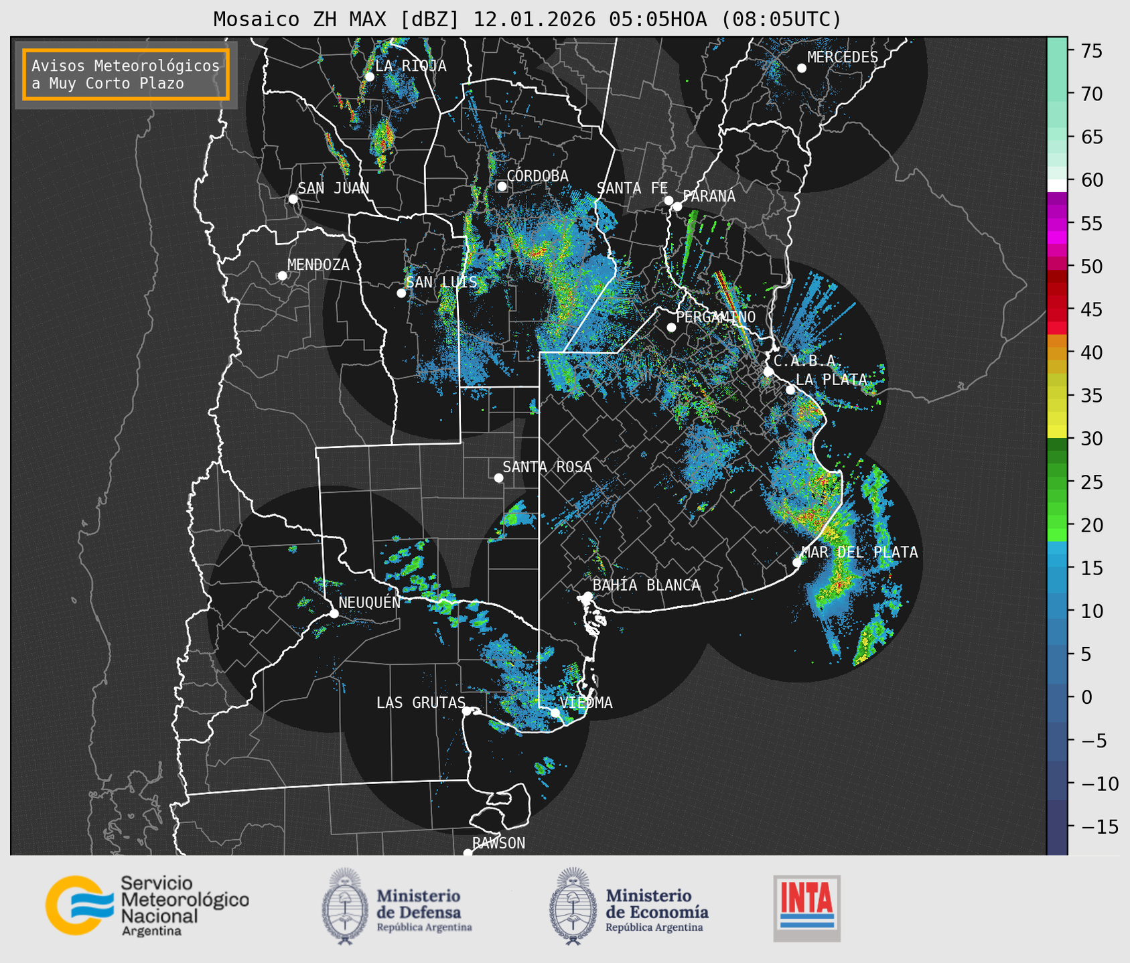This screenshot has height=963, width=1130.
Task: Pick the white 60 dBZ colorbar band
Action: click(1056, 186)
